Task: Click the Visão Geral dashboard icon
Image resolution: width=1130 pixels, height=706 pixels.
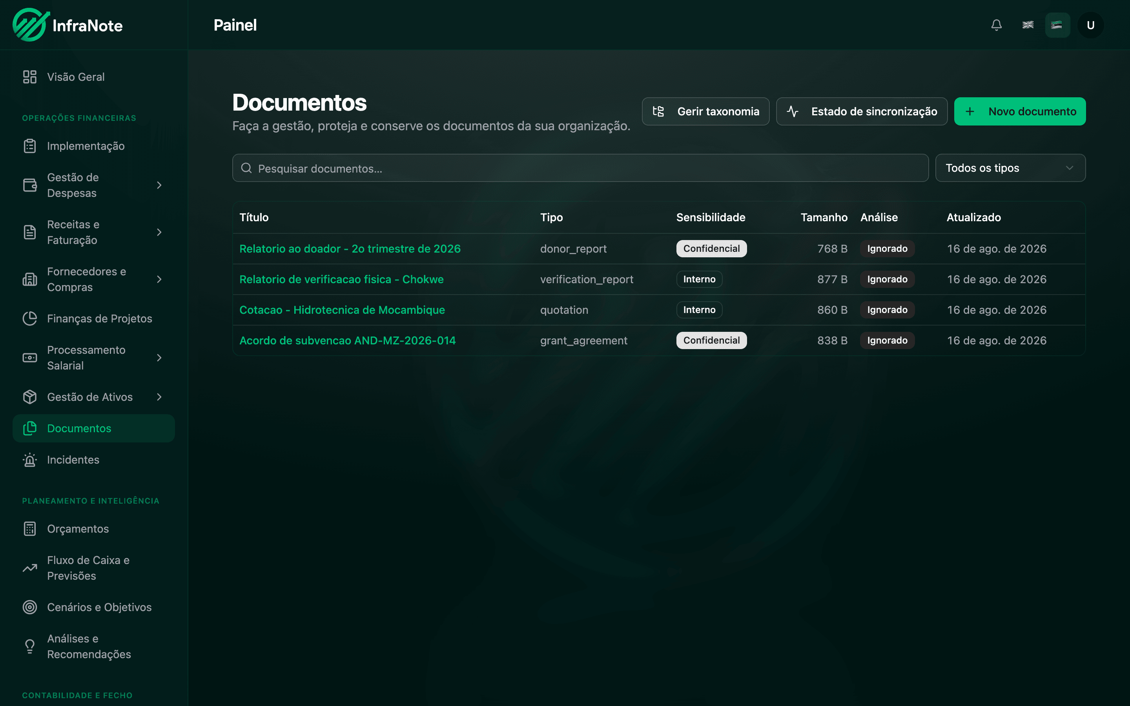Action: tap(30, 76)
